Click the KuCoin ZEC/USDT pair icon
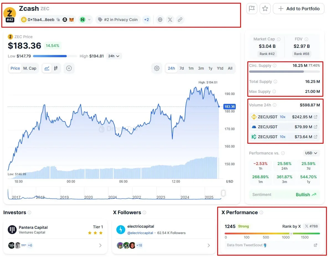This screenshot has width=328, height=257. (254, 137)
